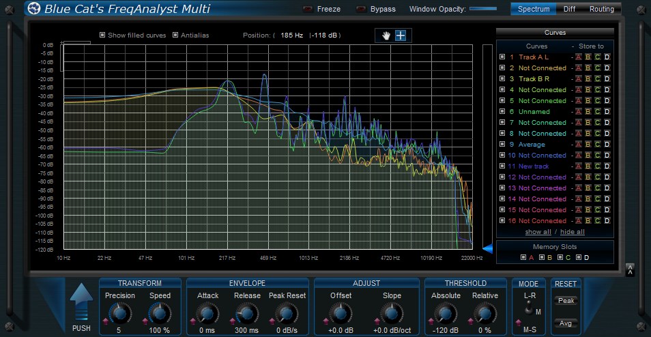This screenshot has width=651, height=337.
Task: Store Track B R curve to slot D
Action: tap(607, 79)
